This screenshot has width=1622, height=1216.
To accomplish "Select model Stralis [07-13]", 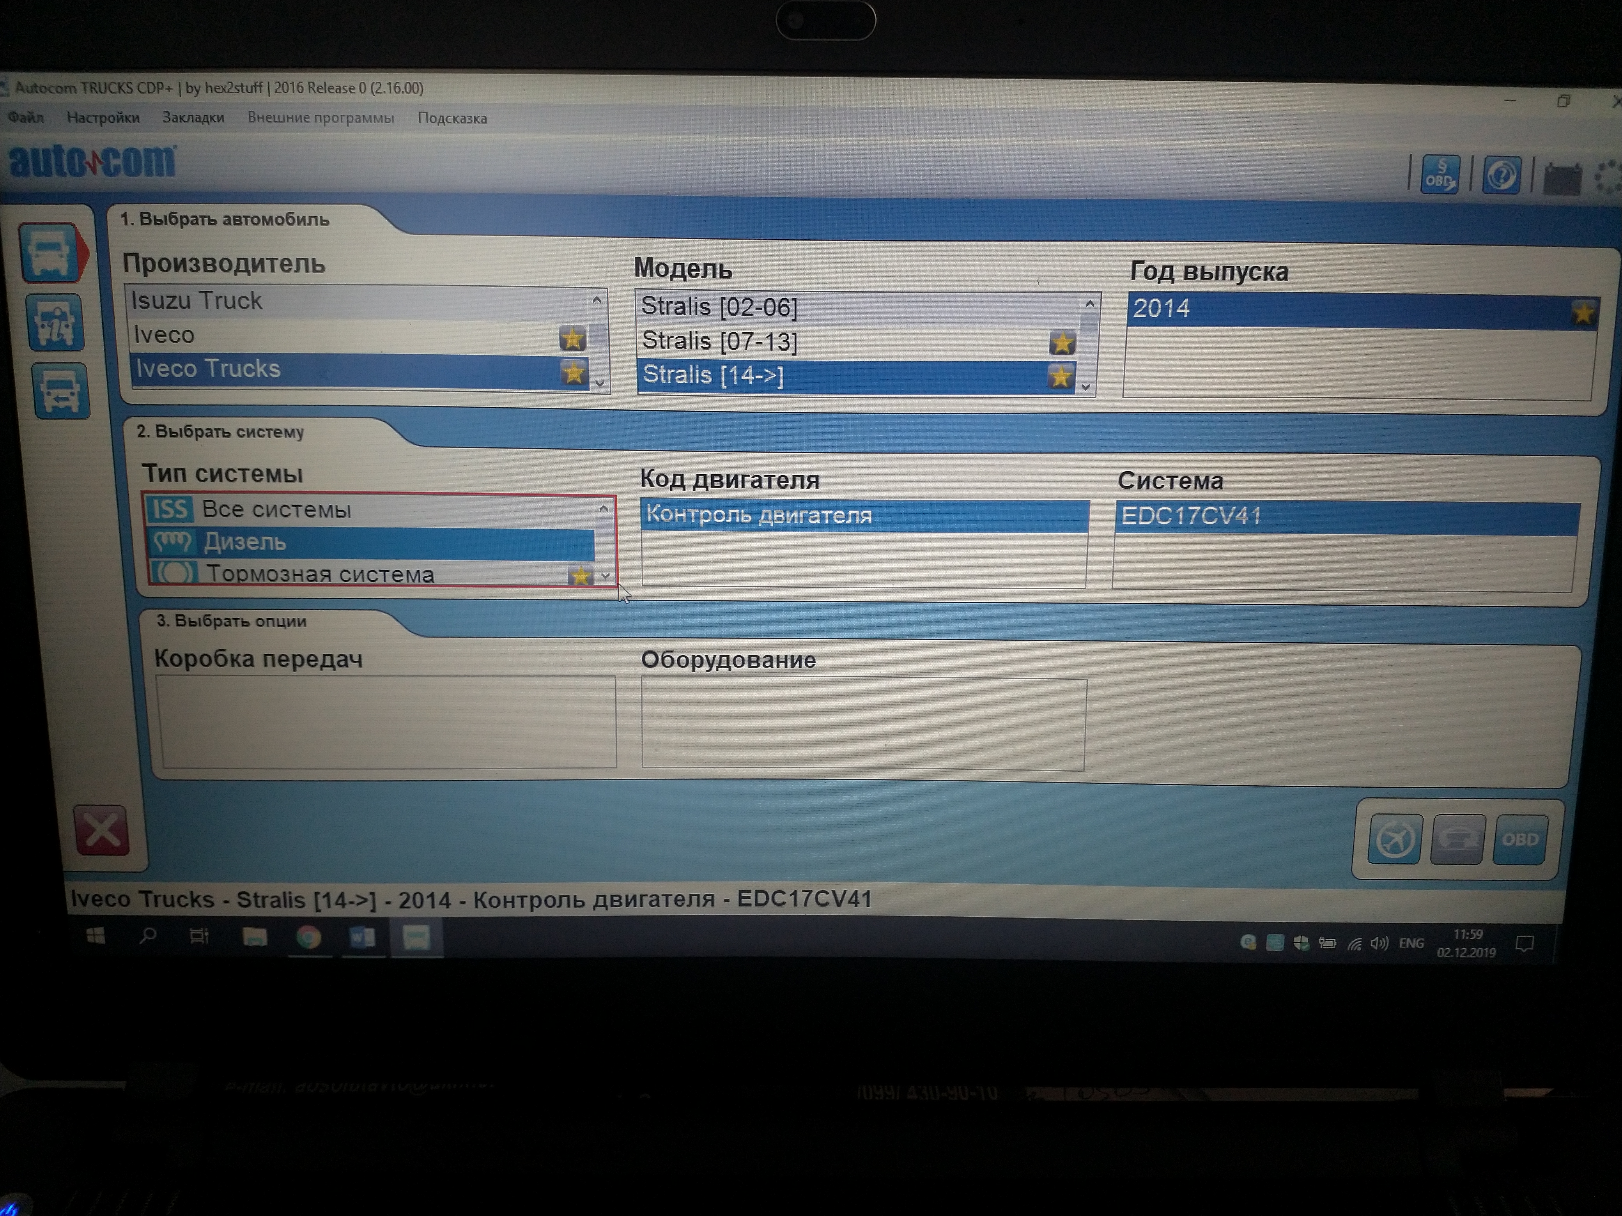I will pos(858,341).
